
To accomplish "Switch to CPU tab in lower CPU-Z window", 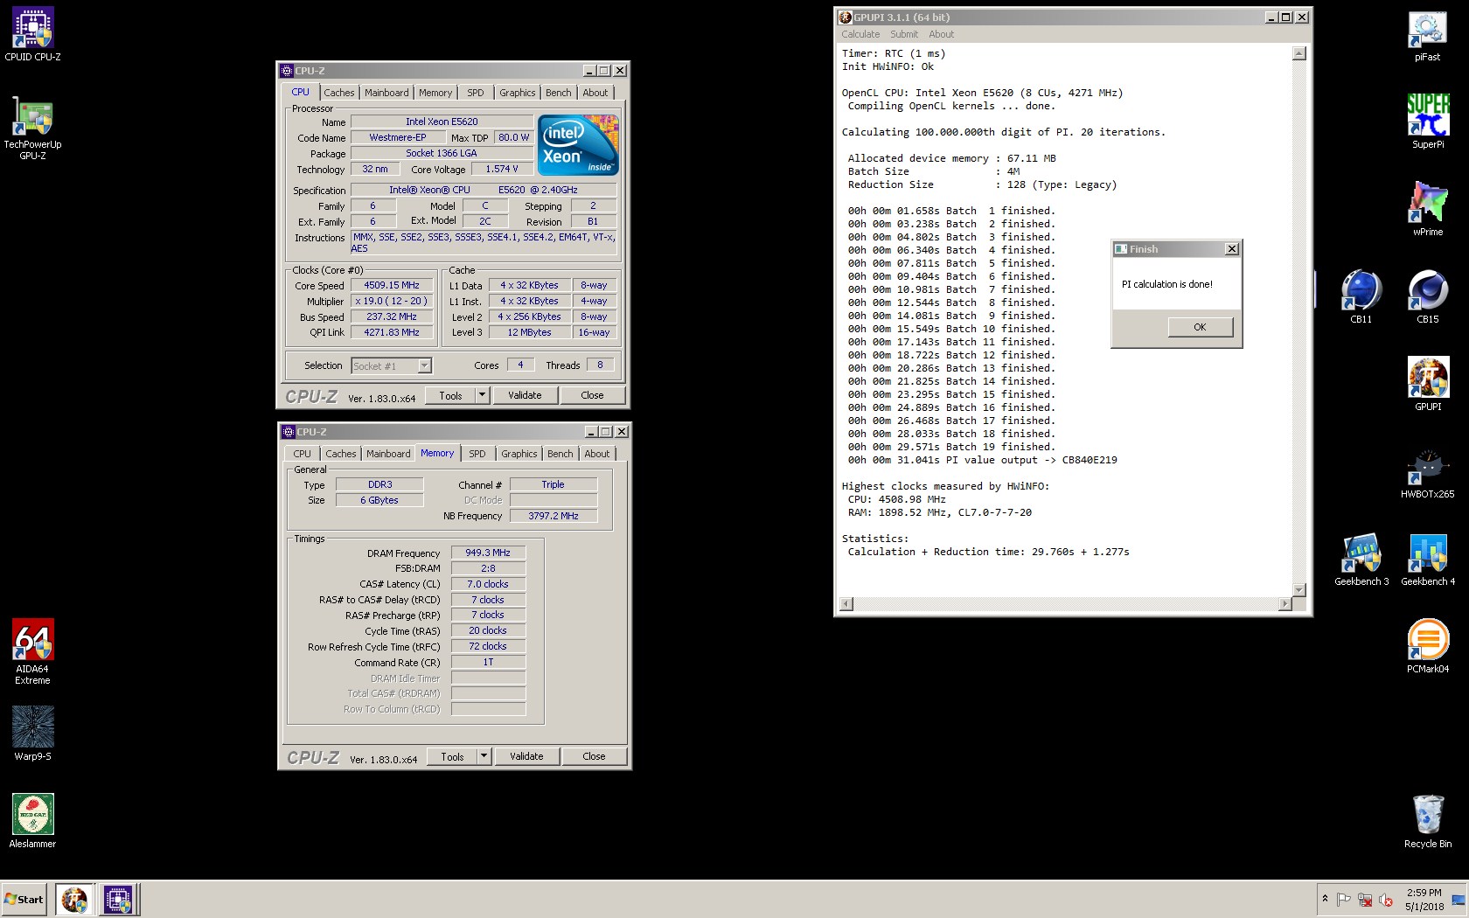I will 303,454.
